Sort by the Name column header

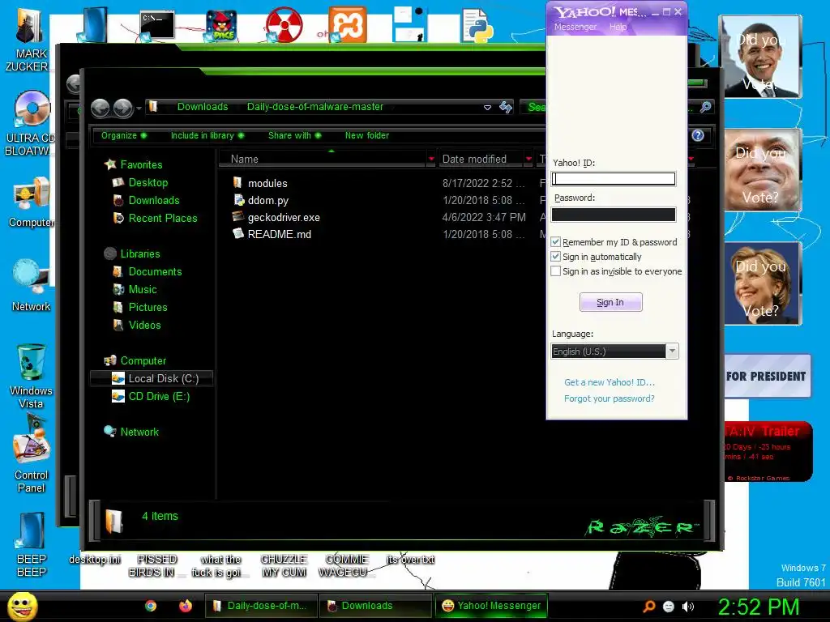(323, 160)
